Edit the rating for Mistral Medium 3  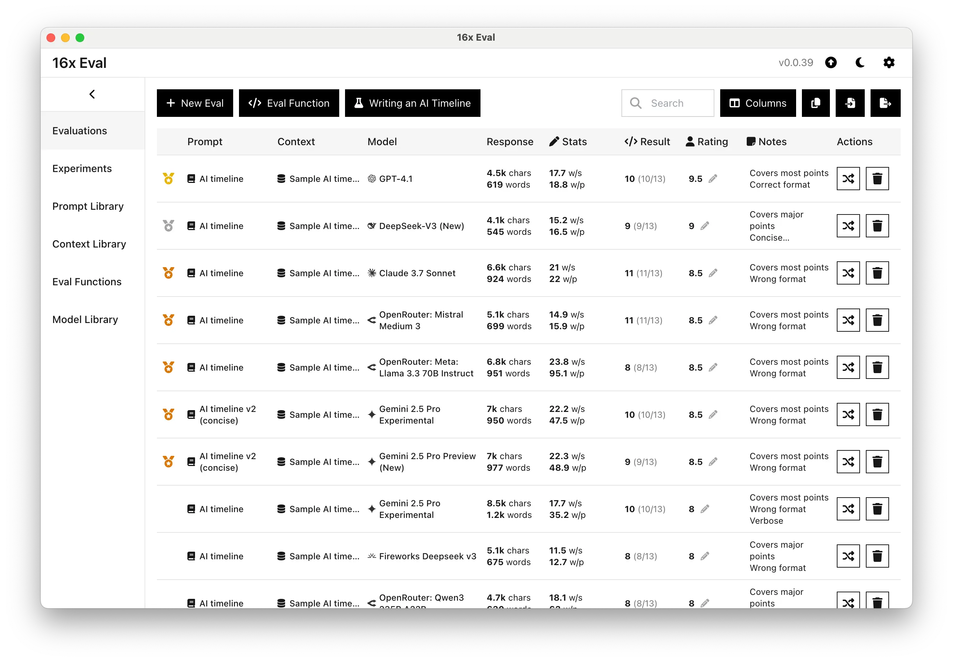point(713,320)
